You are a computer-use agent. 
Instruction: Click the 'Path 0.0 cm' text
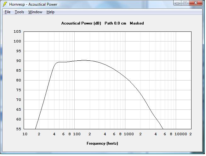(x=115, y=23)
